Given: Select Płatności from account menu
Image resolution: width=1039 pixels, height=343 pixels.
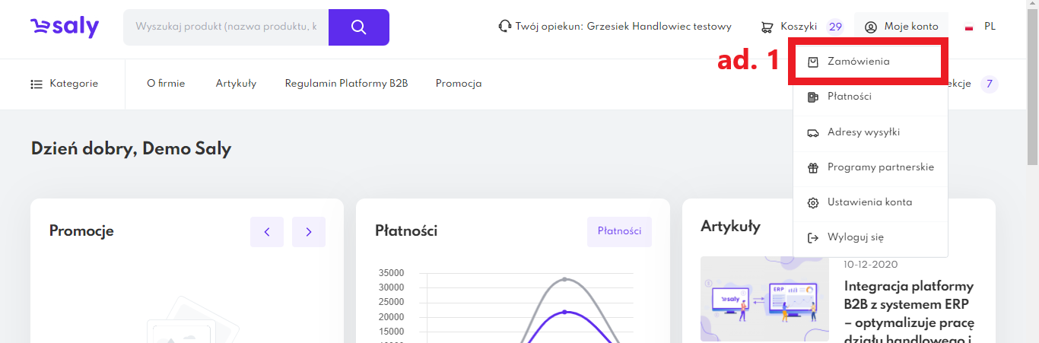Looking at the screenshot, I should pyautogui.click(x=849, y=97).
